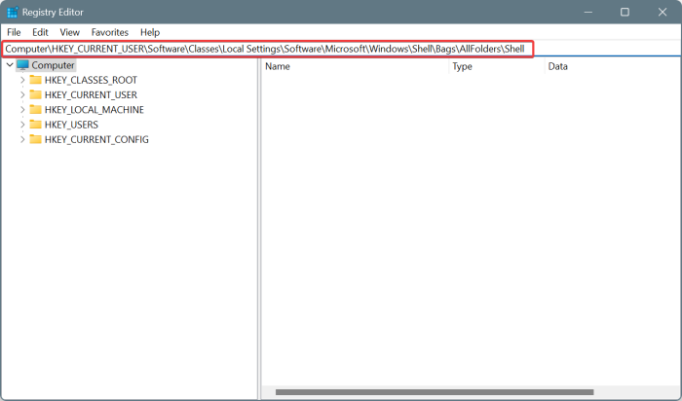Screen dimensions: 682x401
Task: Open the Help menu
Action: coord(150,32)
